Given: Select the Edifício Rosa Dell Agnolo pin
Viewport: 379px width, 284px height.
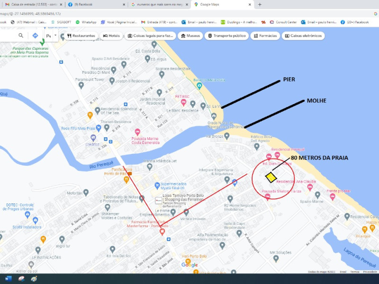Looking at the screenshot, I should coord(257,146).
